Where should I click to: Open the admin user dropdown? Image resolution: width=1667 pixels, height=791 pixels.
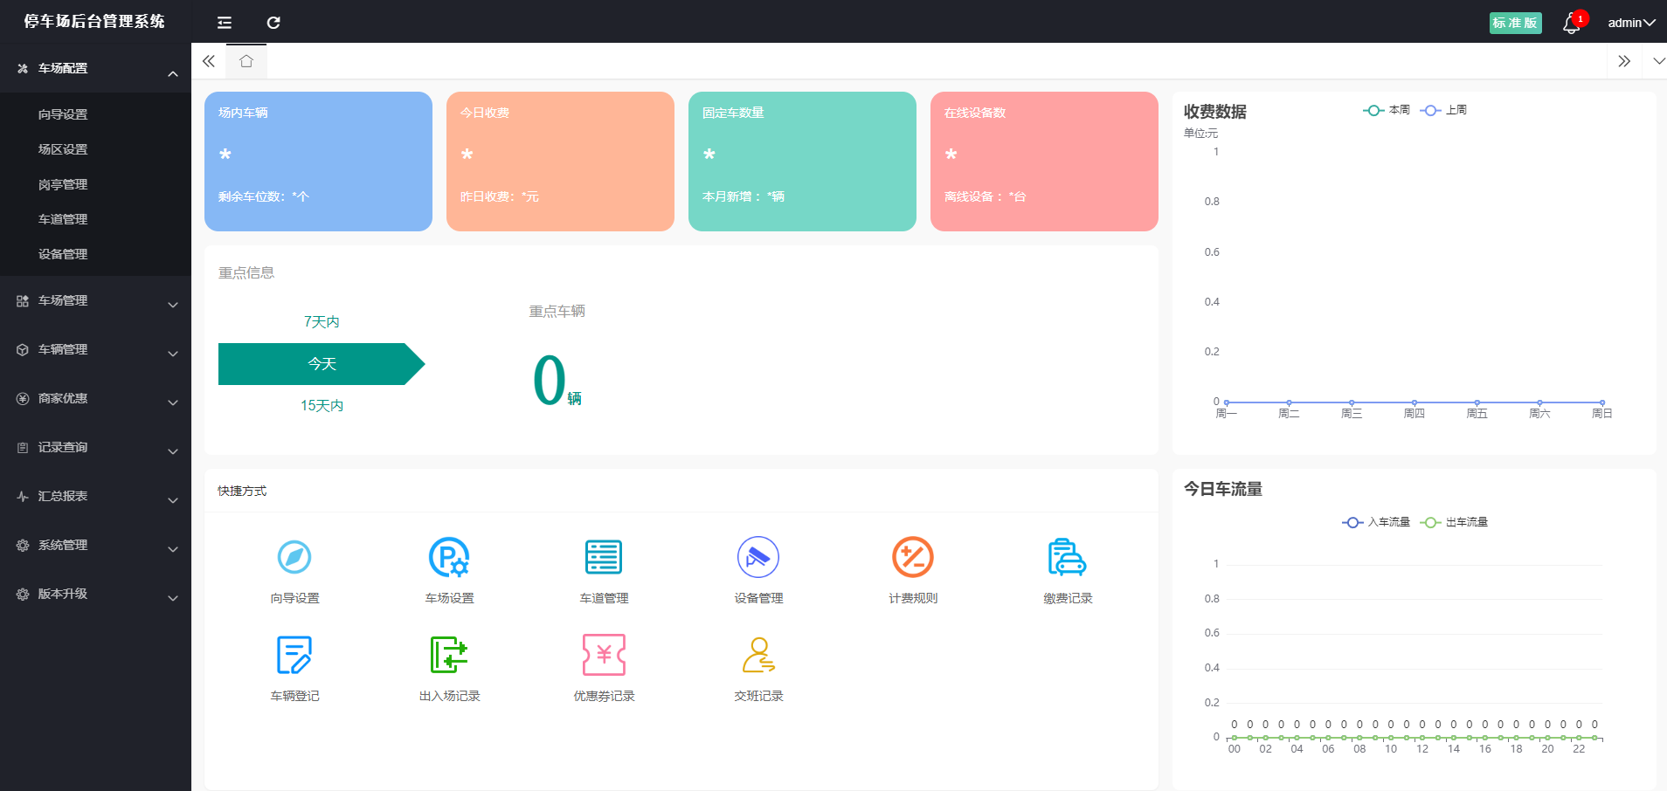1630,23
